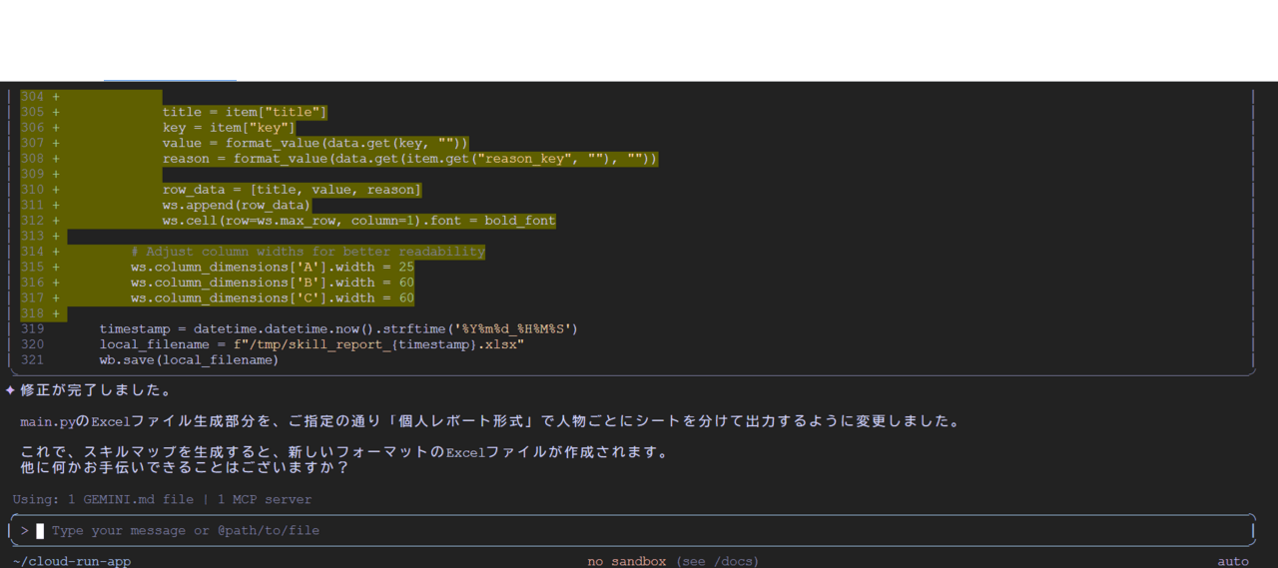Screen dimensions: 1278x568
Task: Click the 'timestamp = datetime' line 319
Action: point(338,329)
